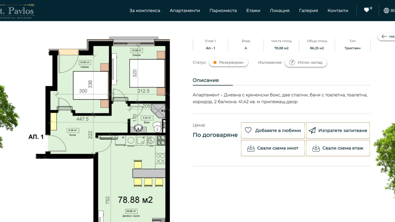View the Галерия page
Screen dimensions: 395x222
pyautogui.click(x=308, y=10)
